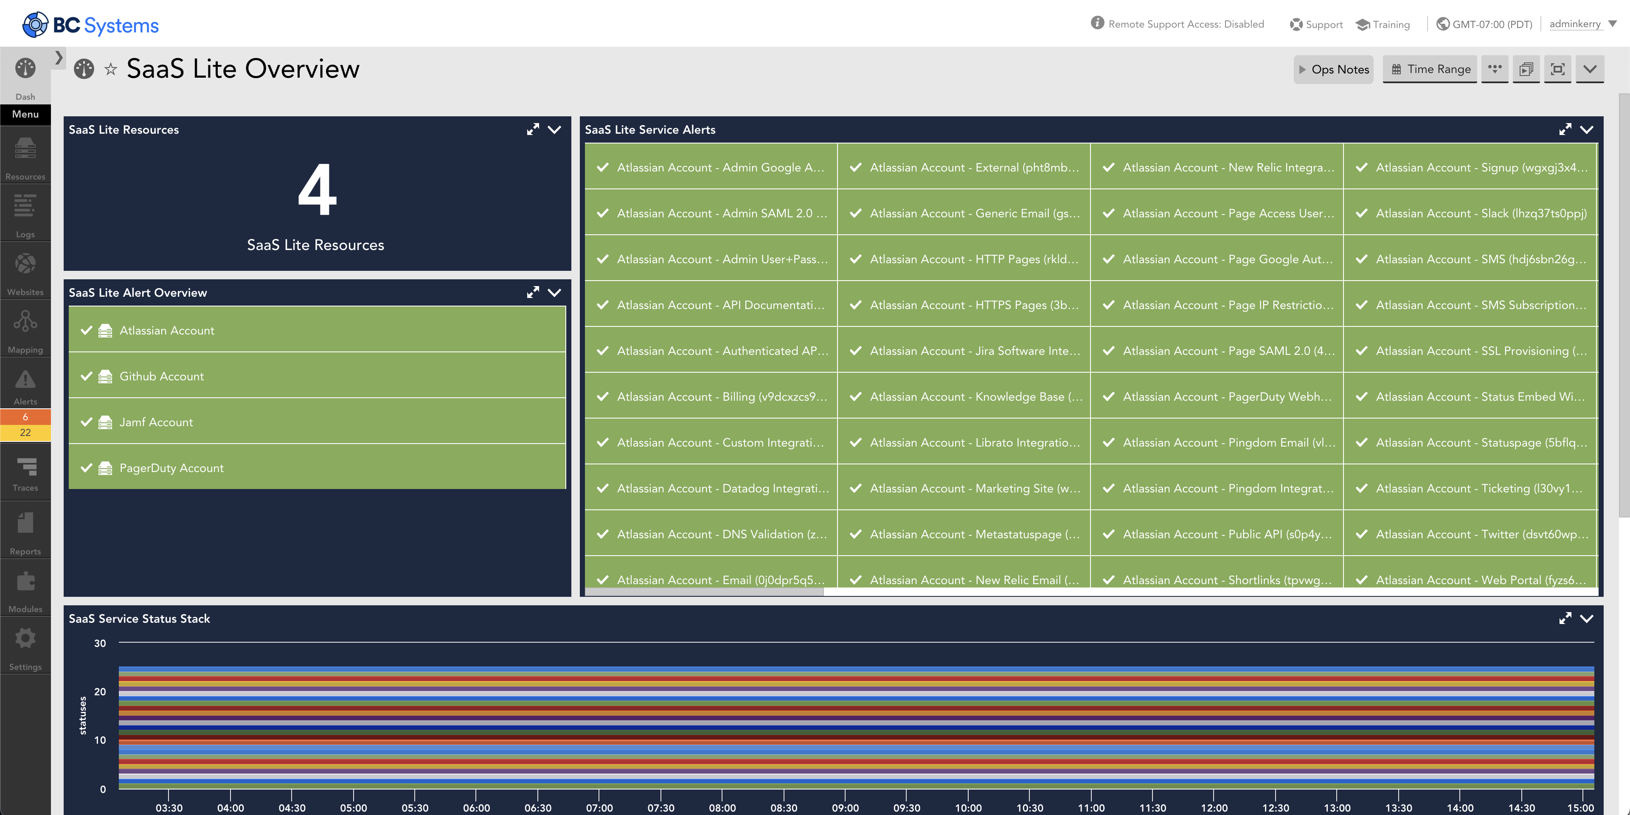Click the black Menu label in sidebar
This screenshot has height=815, width=1630.
tap(25, 115)
